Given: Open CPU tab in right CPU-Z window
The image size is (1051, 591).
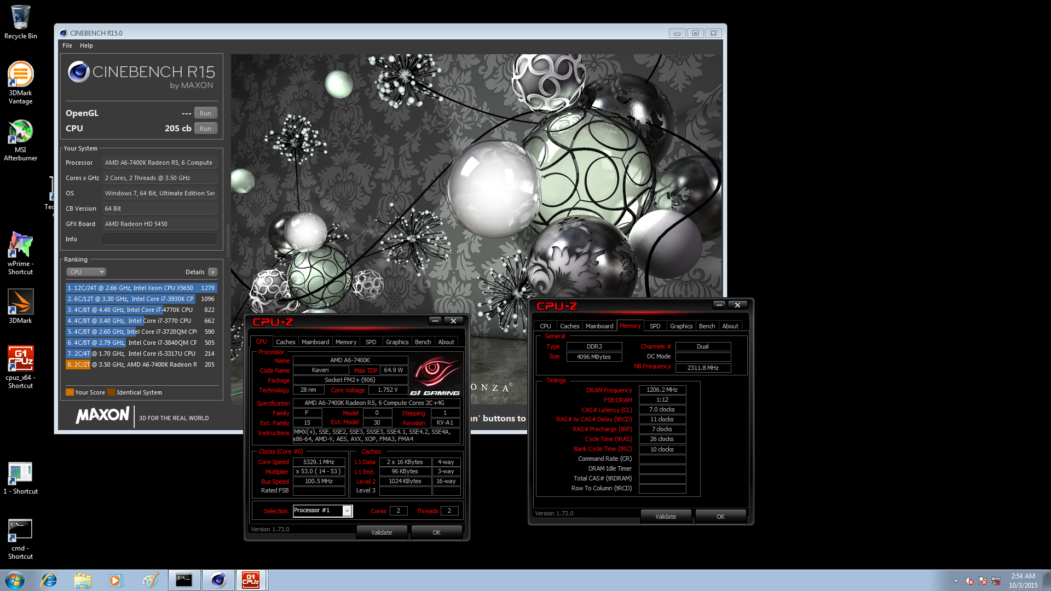Looking at the screenshot, I should 545,326.
